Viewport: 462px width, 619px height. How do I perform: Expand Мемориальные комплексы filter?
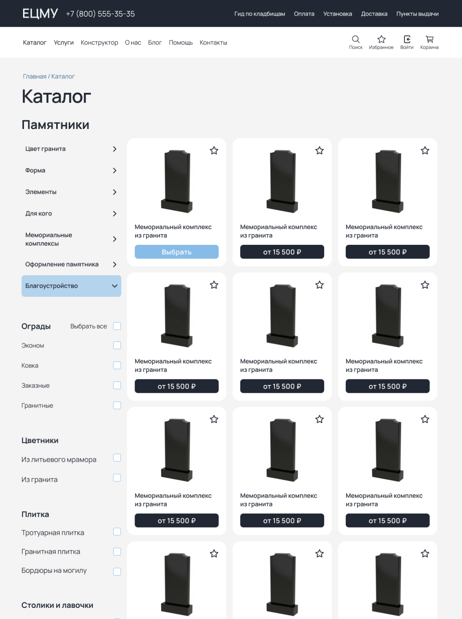click(71, 239)
